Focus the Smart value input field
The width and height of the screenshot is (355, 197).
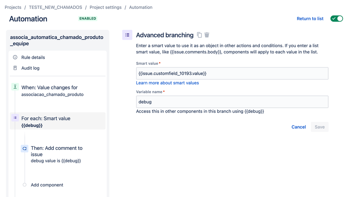(232, 73)
